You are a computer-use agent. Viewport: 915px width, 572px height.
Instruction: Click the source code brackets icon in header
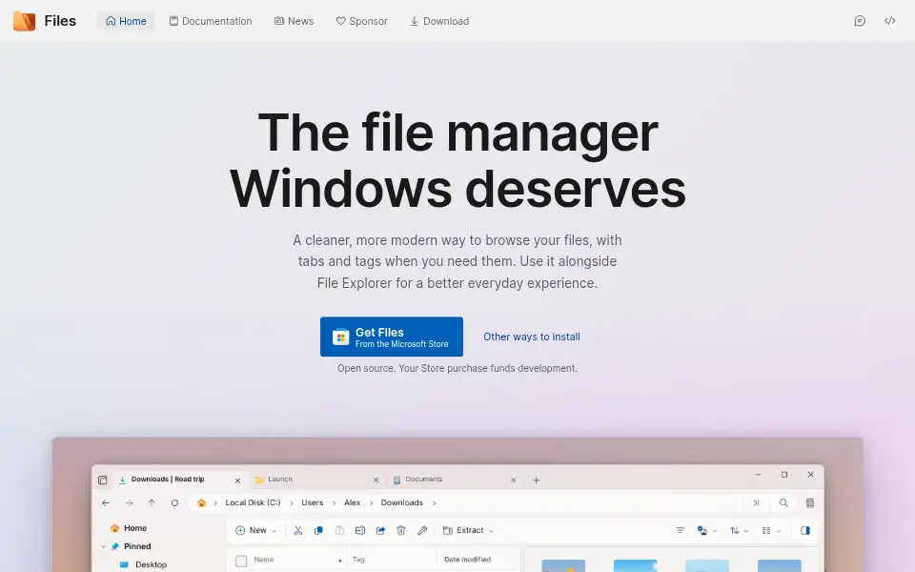(890, 21)
